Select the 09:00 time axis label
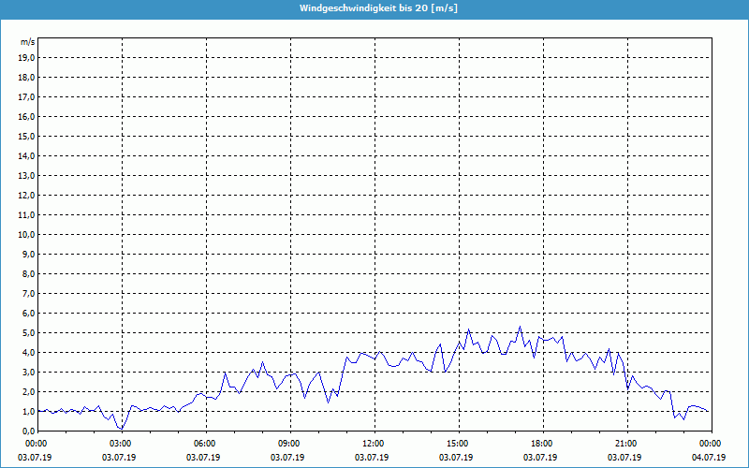This screenshot has width=749, height=468. click(289, 444)
